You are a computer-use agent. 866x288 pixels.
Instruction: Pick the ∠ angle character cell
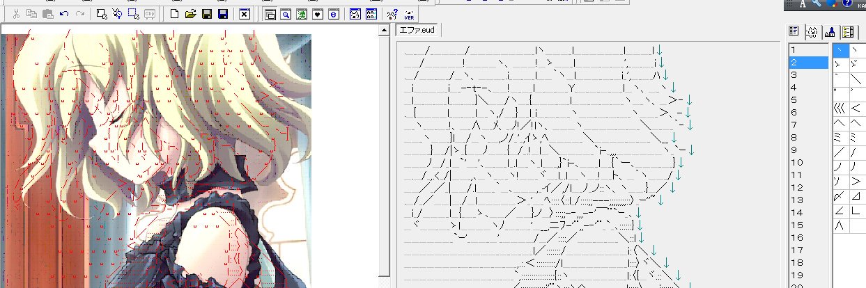pos(840,211)
